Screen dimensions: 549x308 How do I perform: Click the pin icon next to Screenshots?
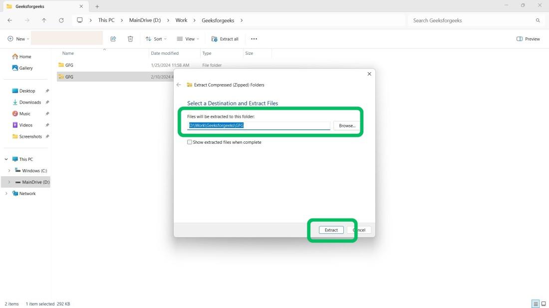coord(47,136)
